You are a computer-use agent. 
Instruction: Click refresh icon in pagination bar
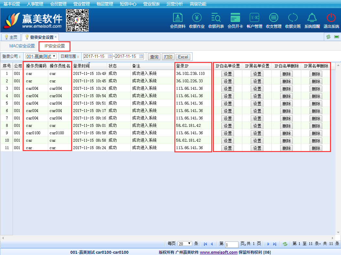pyautogui.click(x=285, y=244)
